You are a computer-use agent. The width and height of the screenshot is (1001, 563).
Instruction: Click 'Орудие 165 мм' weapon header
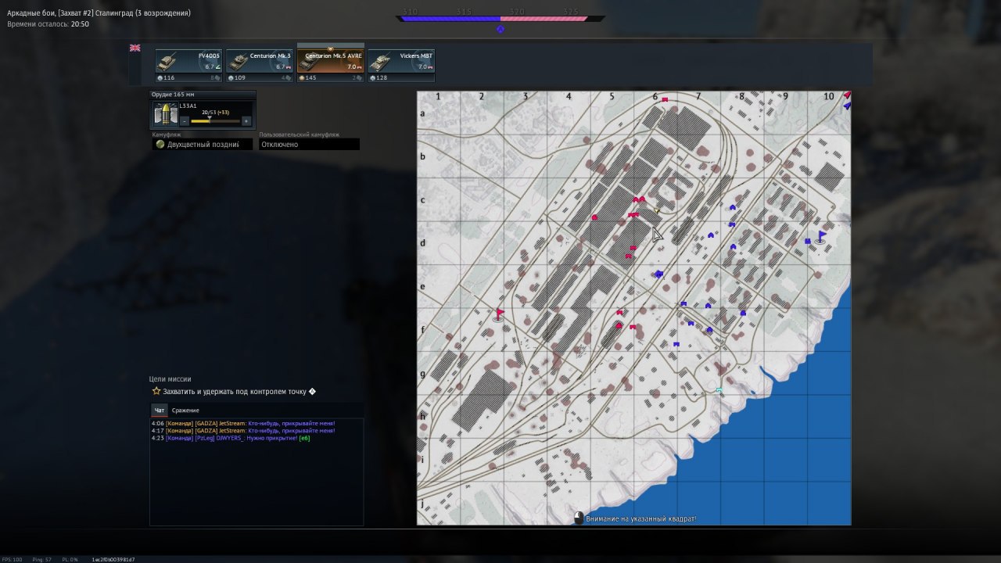point(174,95)
